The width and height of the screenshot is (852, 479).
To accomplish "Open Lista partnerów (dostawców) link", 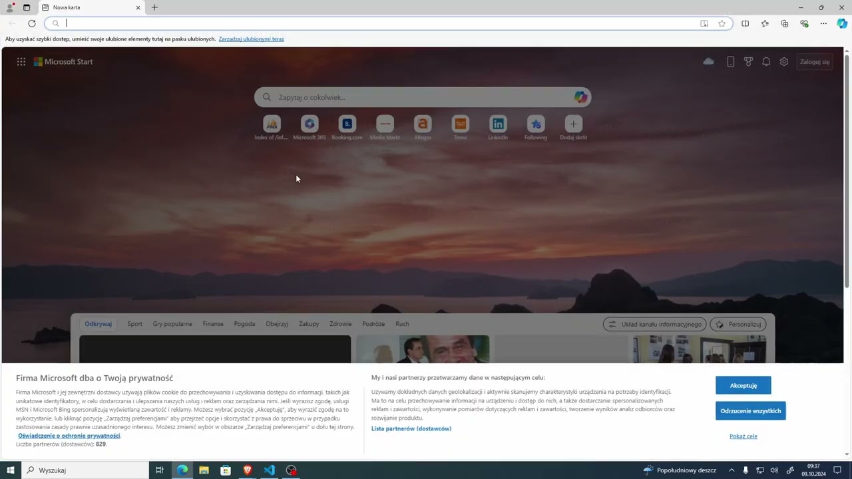I will [411, 428].
